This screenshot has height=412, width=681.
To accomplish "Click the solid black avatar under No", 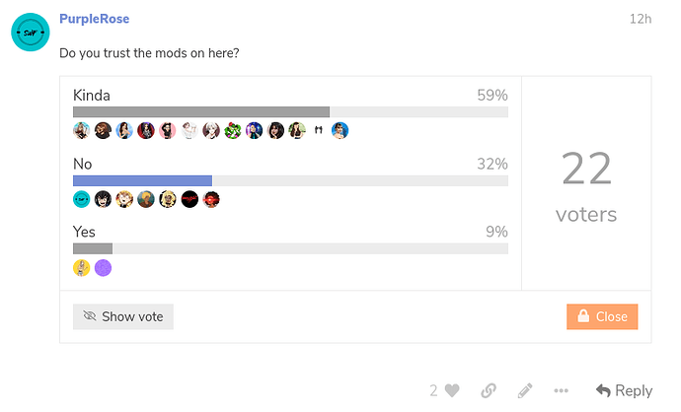I will tap(189, 199).
